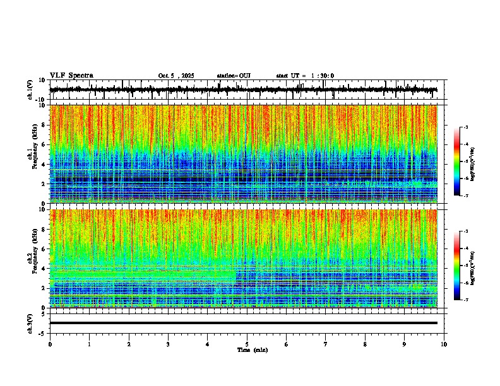Click the ch.1 waveform trace panel
Viewport: 500px width, 386px height.
click(x=248, y=90)
